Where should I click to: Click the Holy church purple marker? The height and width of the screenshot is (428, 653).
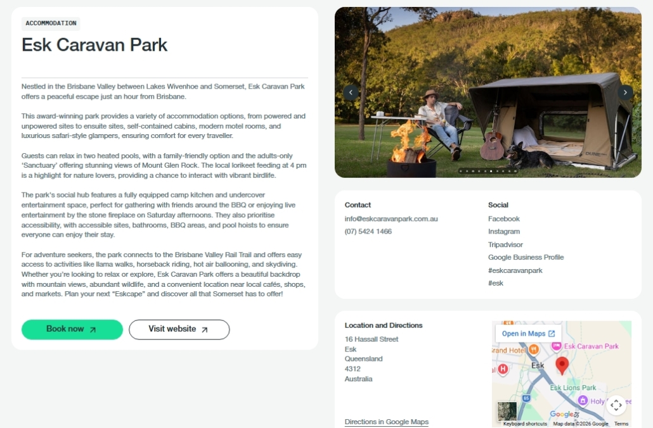pos(583,401)
